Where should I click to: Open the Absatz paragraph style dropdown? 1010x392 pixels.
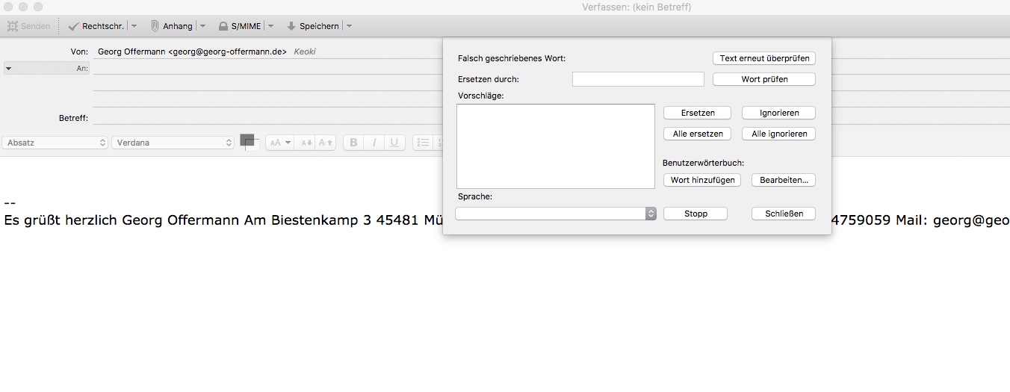55,143
